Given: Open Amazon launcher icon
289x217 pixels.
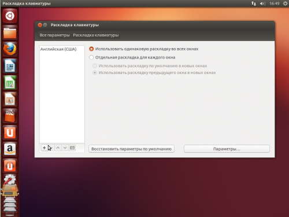Looking at the screenshot, I should click(10, 149).
